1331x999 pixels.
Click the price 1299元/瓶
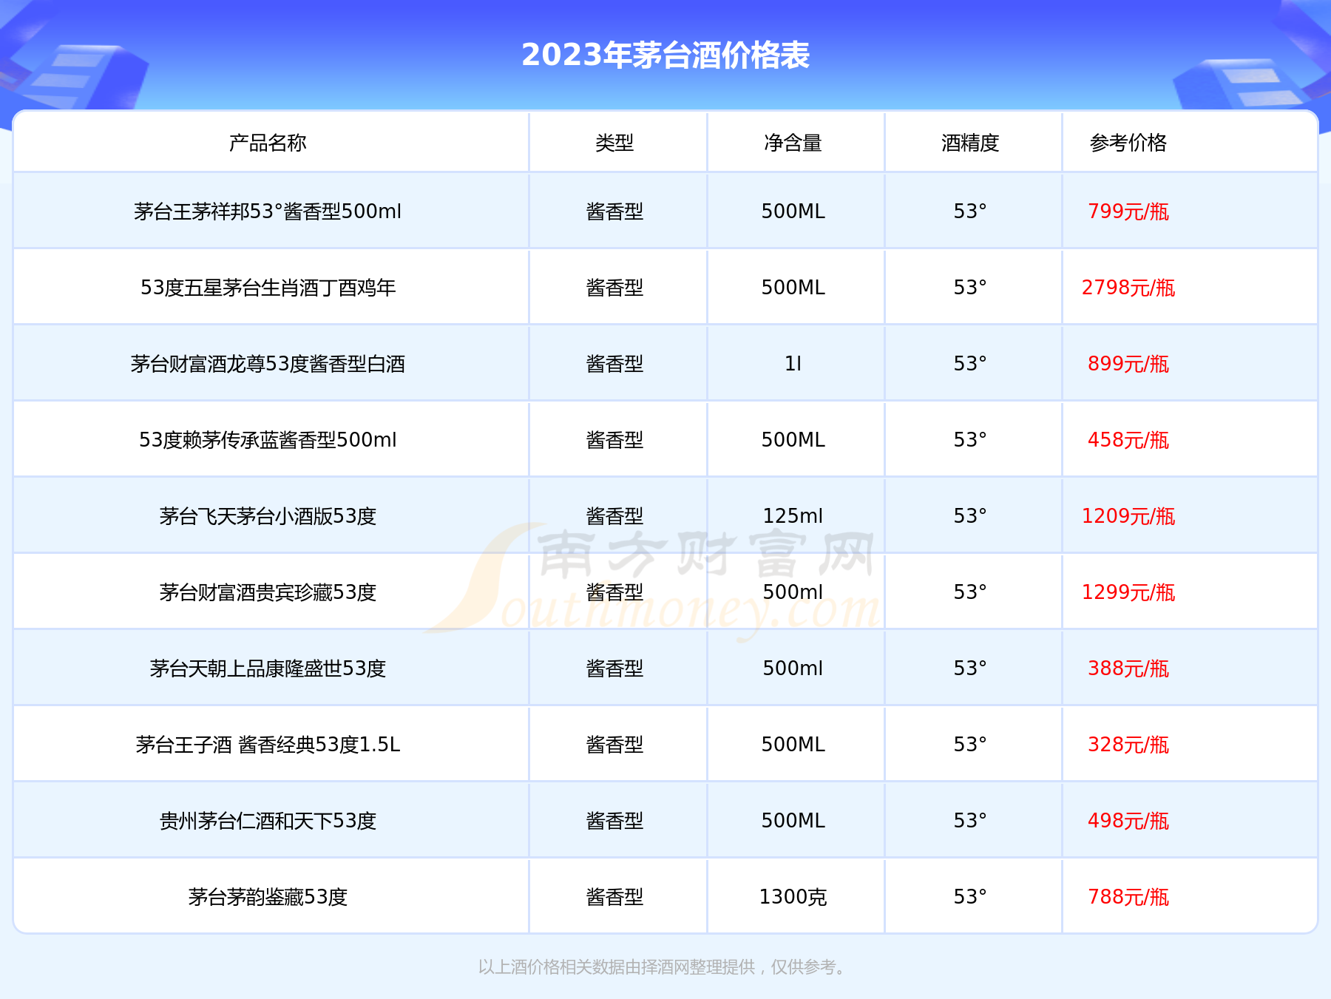point(1128,592)
